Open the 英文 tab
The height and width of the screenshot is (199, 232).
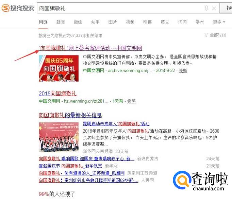165,22
